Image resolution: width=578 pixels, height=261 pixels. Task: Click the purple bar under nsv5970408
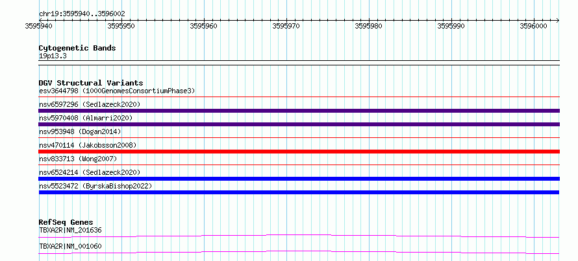click(x=299, y=124)
